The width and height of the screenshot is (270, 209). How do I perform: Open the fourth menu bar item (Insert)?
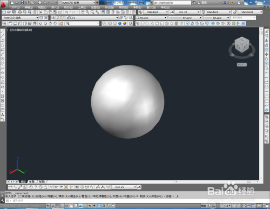pos(55,8)
